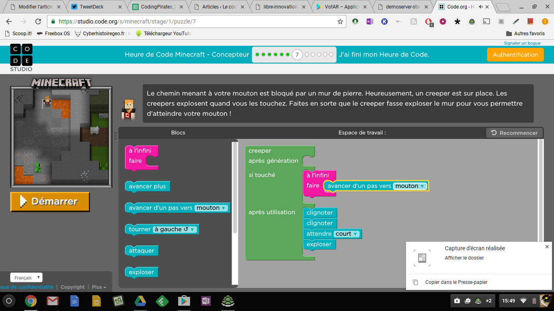Jump to the last puzzle progress dot
The image size is (554, 311).
point(331,55)
